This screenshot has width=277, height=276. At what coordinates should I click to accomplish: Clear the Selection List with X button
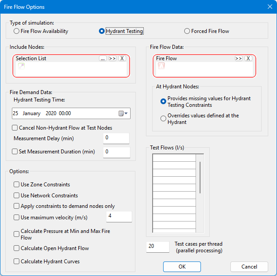pos(122,58)
